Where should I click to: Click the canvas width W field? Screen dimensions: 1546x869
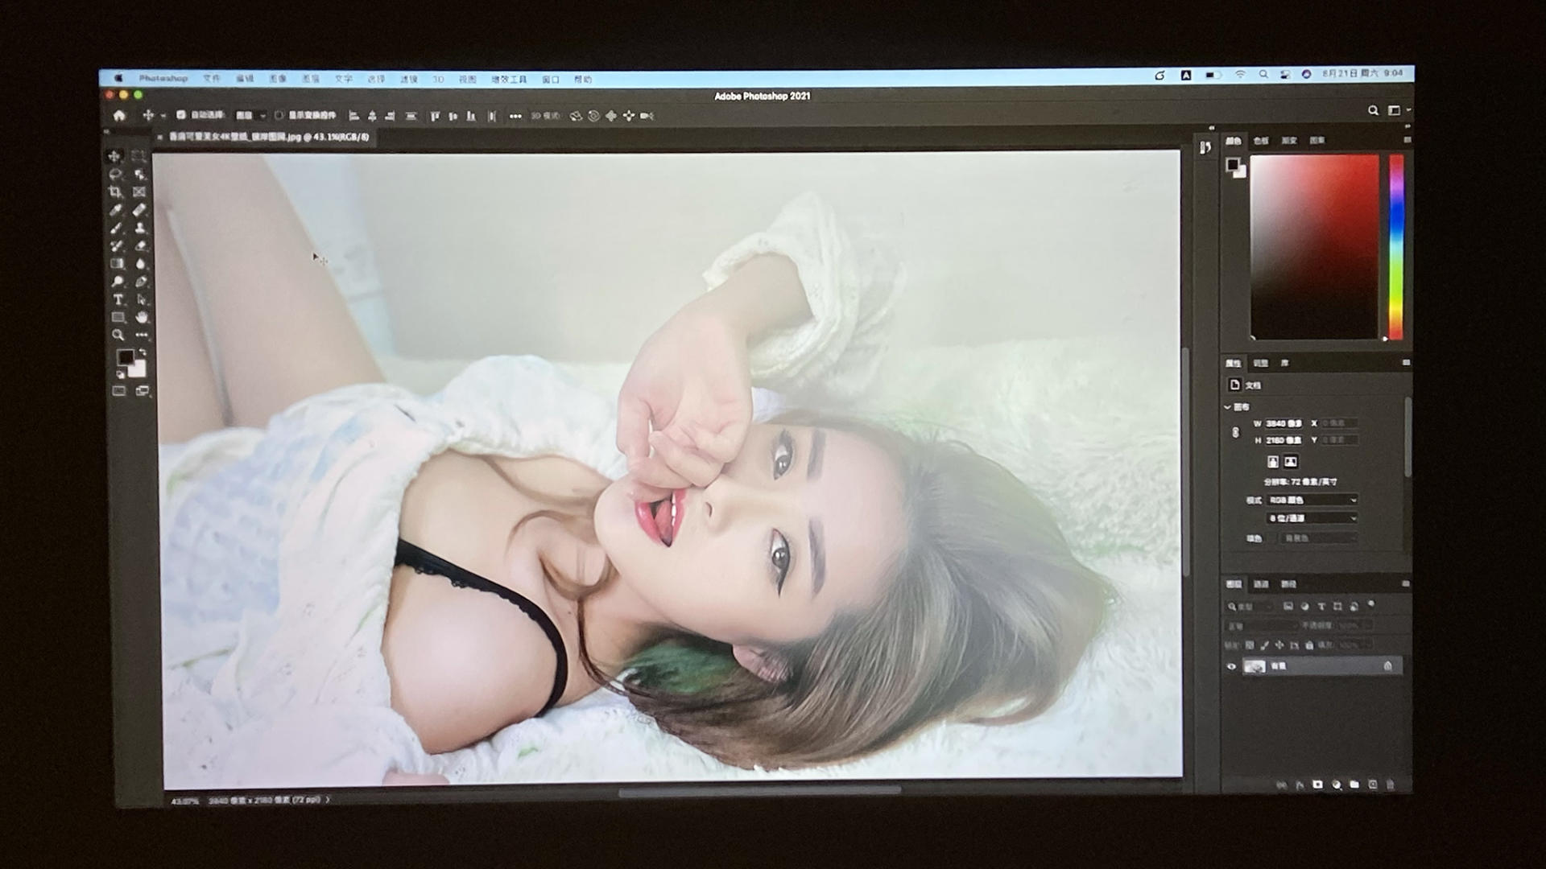1284,423
